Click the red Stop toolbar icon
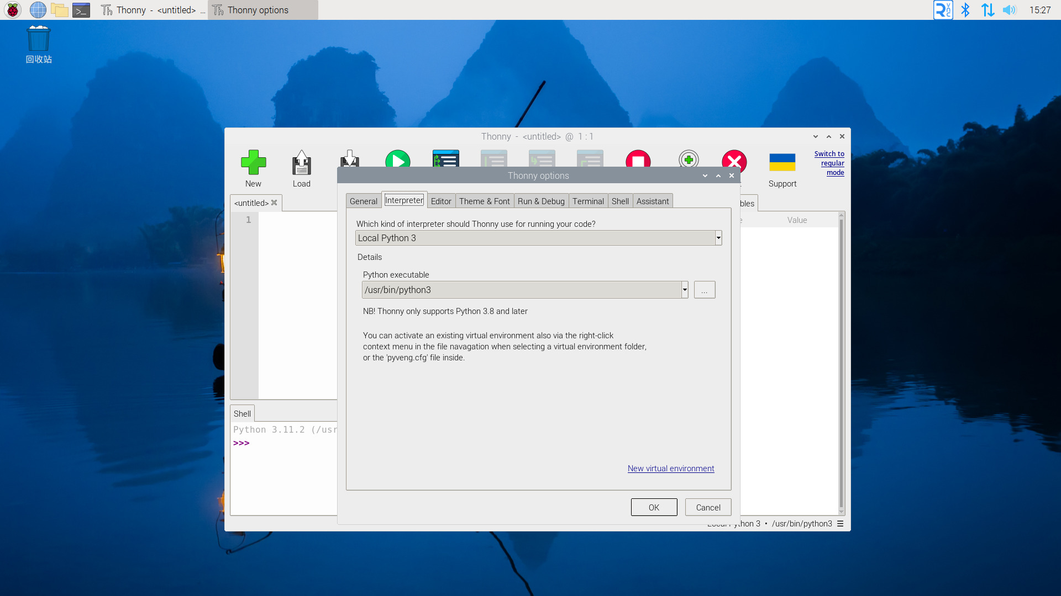 638,158
